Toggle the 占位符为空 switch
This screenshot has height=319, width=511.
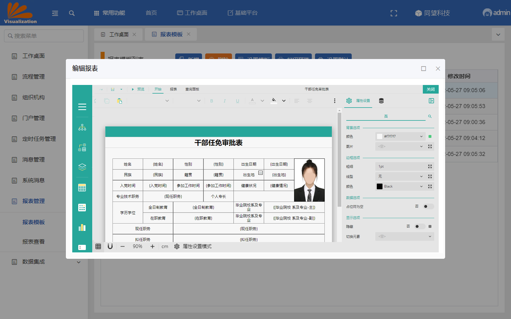click(x=428, y=207)
